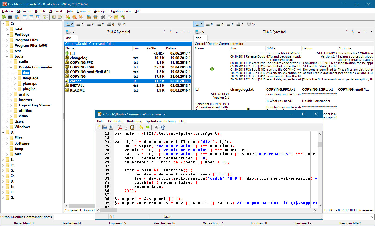The width and height of the screenshot is (375, 226).
Task: Click synchronize directories folder icon
Action: point(116,17)
